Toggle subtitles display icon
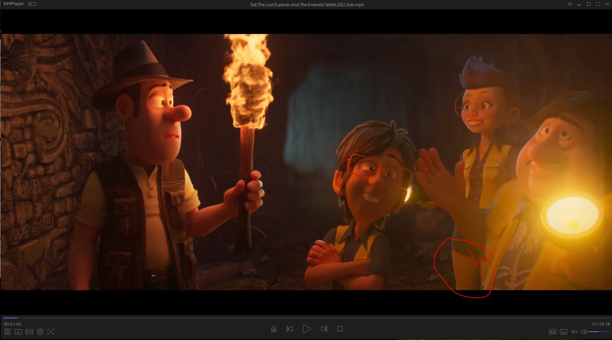 (x=563, y=332)
